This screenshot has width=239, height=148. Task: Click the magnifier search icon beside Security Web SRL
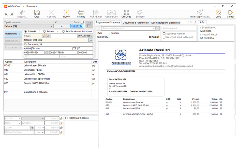[x=91, y=40]
